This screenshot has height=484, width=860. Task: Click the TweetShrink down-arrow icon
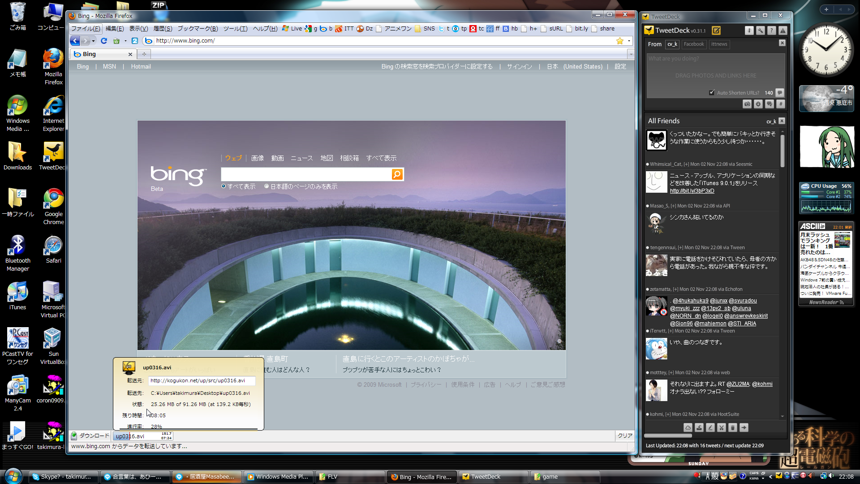point(758,104)
